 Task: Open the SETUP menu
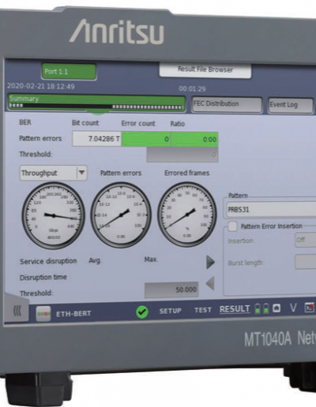click(171, 311)
